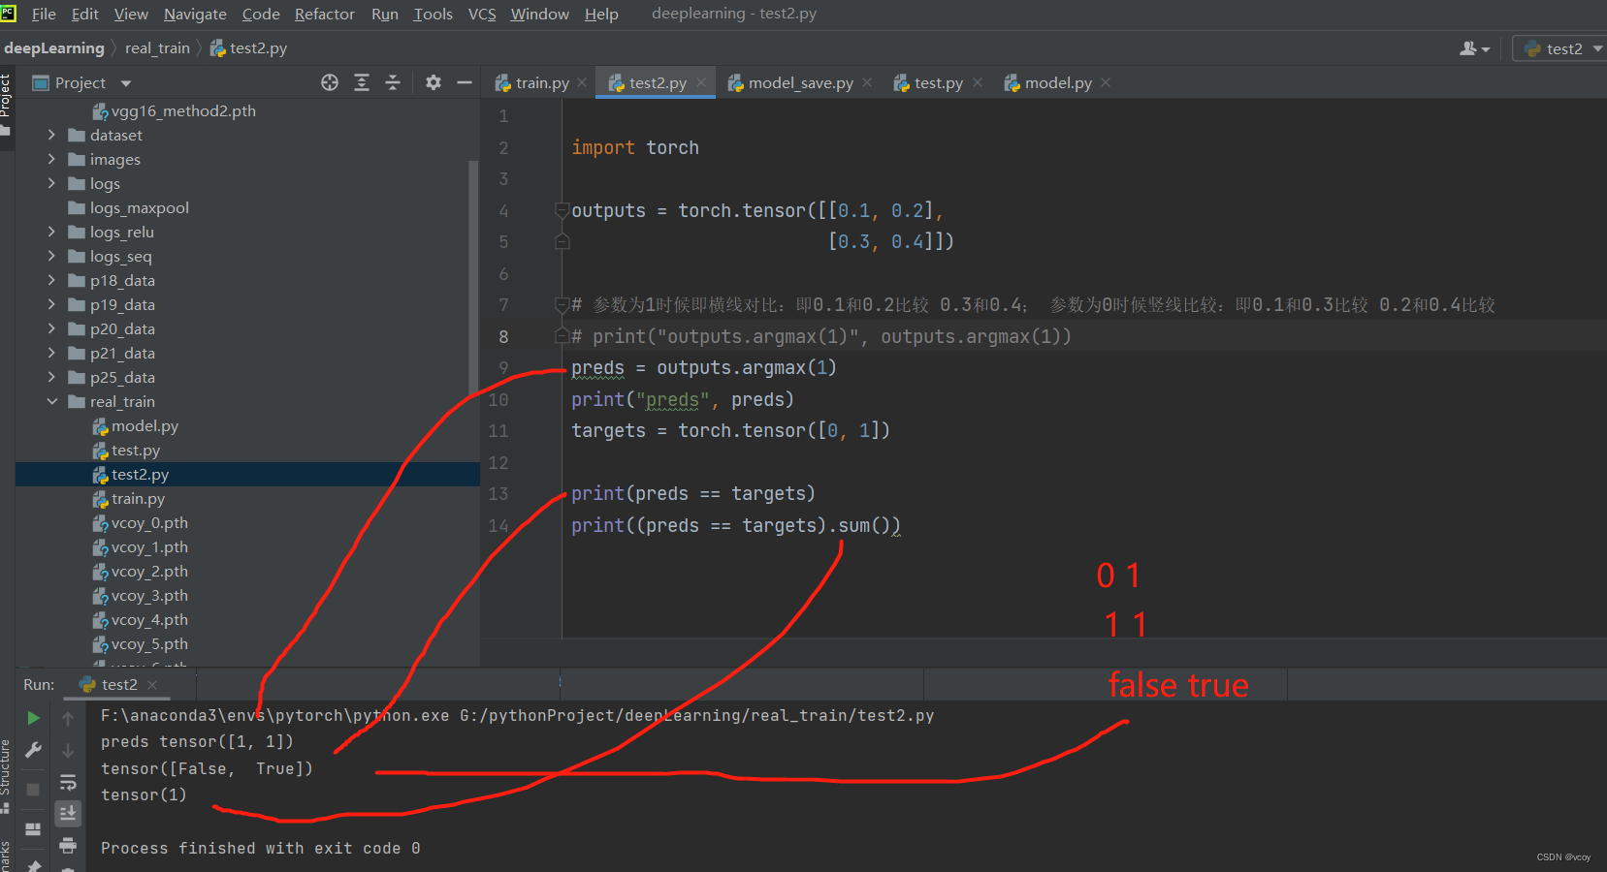Select test.py in the project tree

(136, 450)
